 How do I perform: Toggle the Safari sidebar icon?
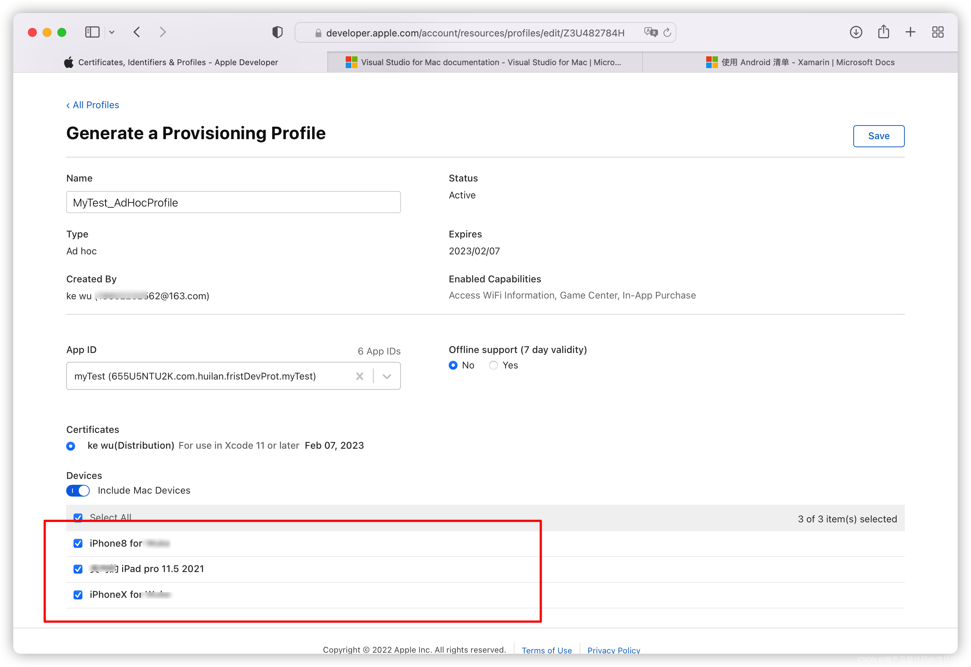tap(92, 32)
